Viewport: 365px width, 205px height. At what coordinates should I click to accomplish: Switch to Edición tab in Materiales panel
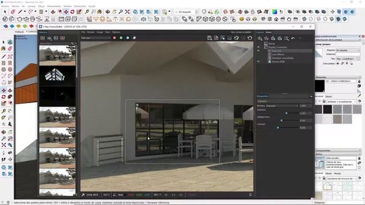coord(328,96)
